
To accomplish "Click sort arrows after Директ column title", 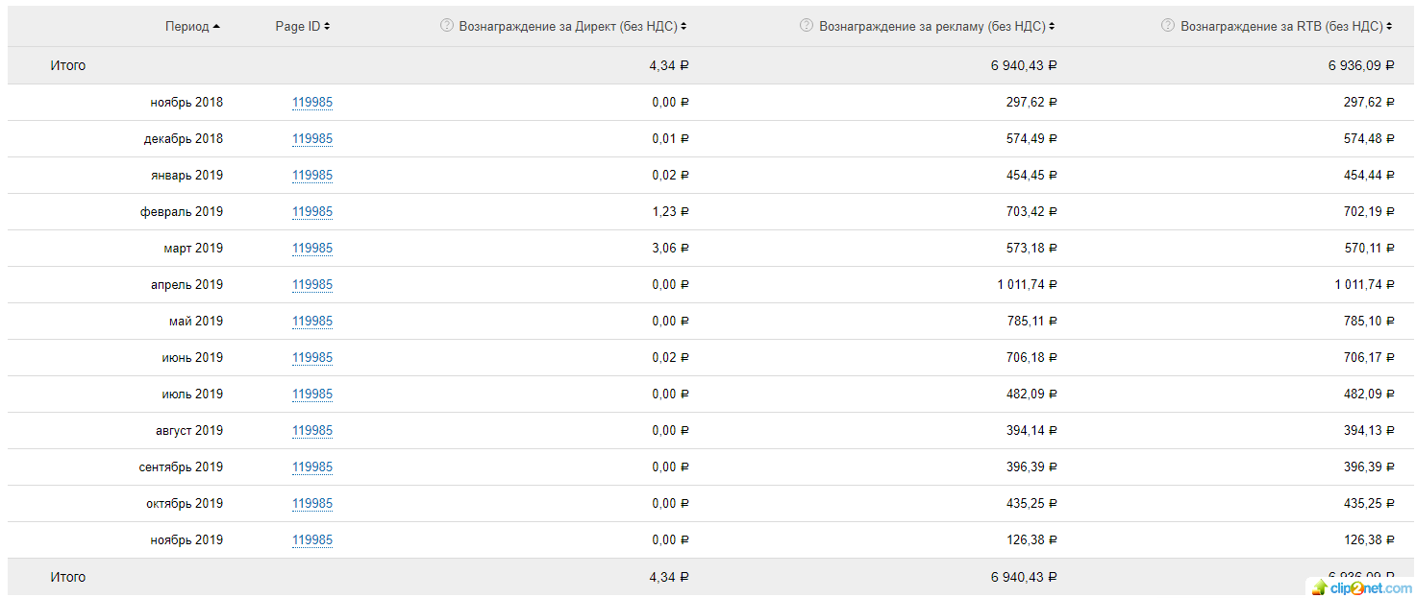I will pos(683,27).
